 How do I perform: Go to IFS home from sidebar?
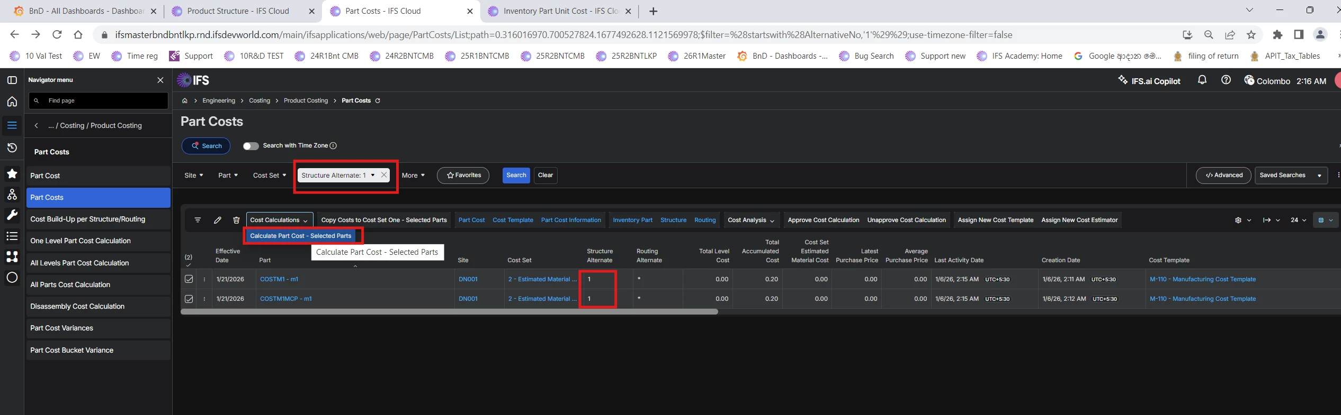click(12, 102)
